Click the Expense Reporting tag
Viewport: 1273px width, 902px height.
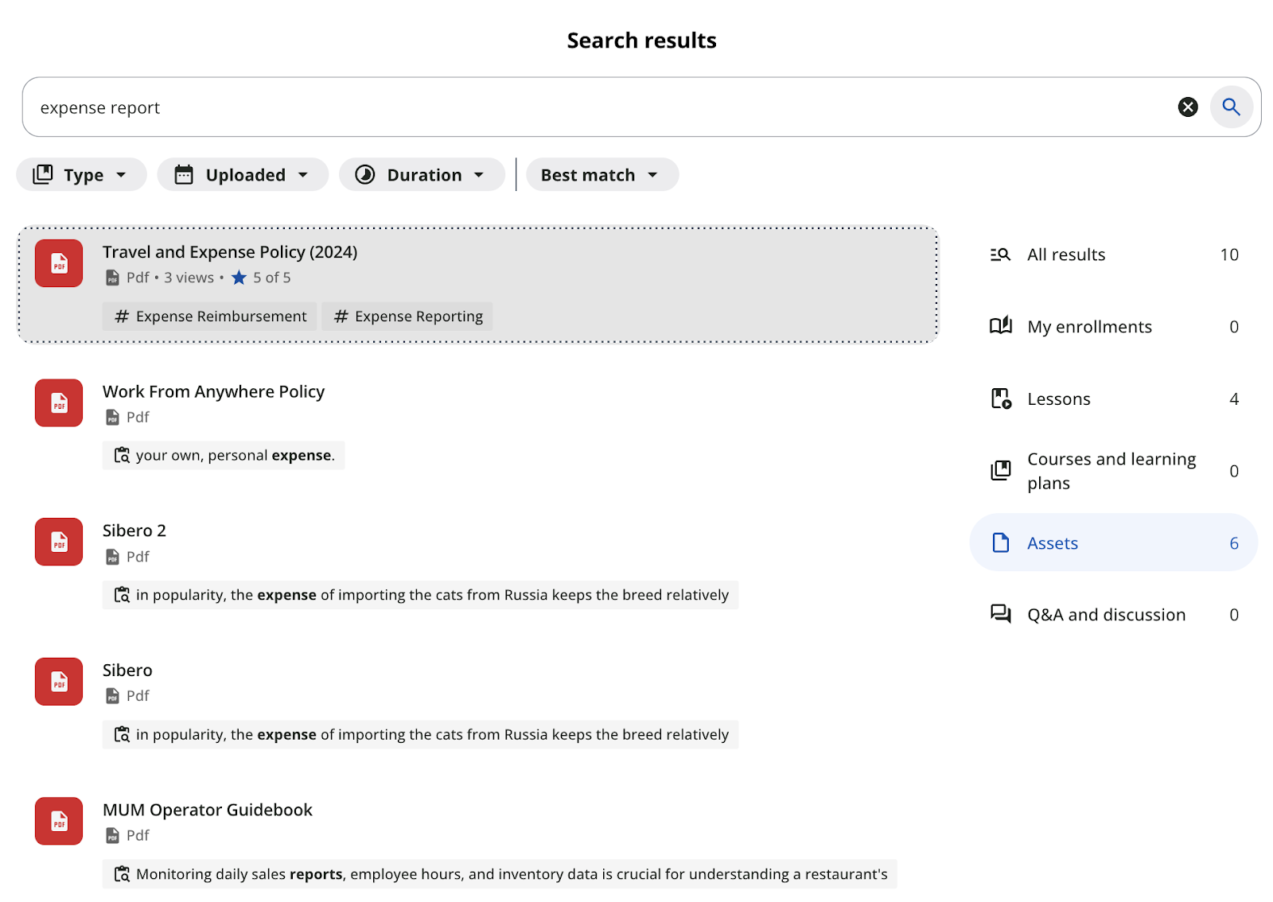tap(407, 317)
